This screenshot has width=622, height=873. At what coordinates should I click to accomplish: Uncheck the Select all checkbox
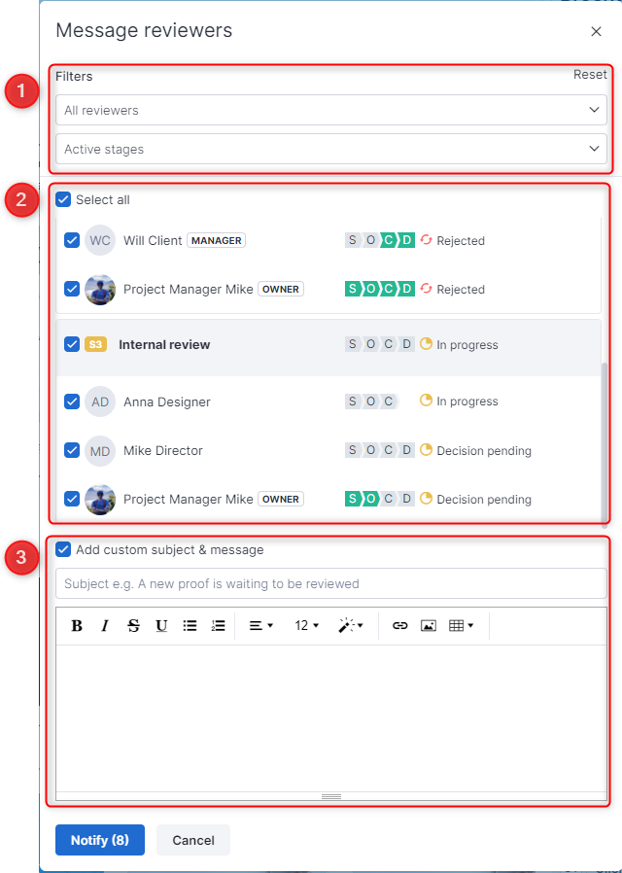click(x=64, y=200)
